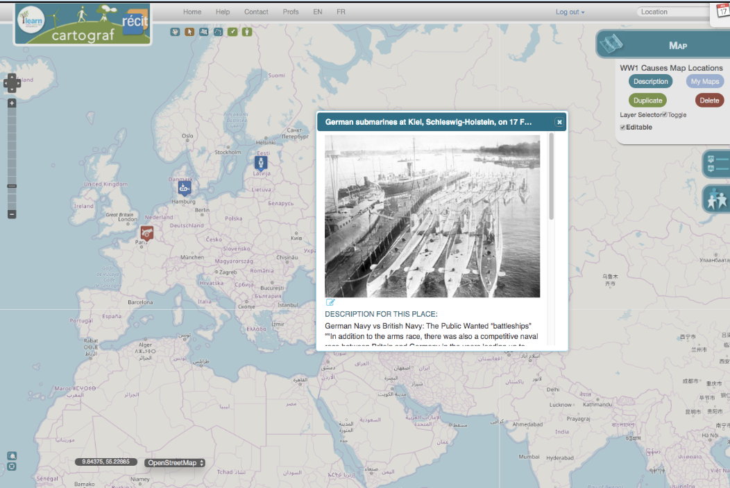The image size is (730, 488).
Task: Select the person marker tool
Action: [x=247, y=32]
